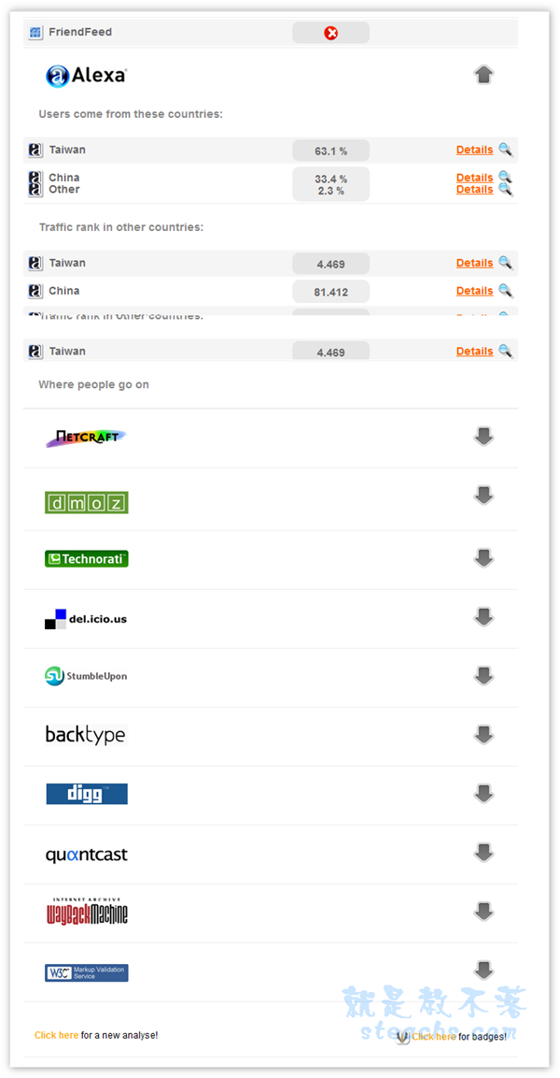Click the digg logo
Viewport: 560px width, 1078px height.
click(x=87, y=794)
